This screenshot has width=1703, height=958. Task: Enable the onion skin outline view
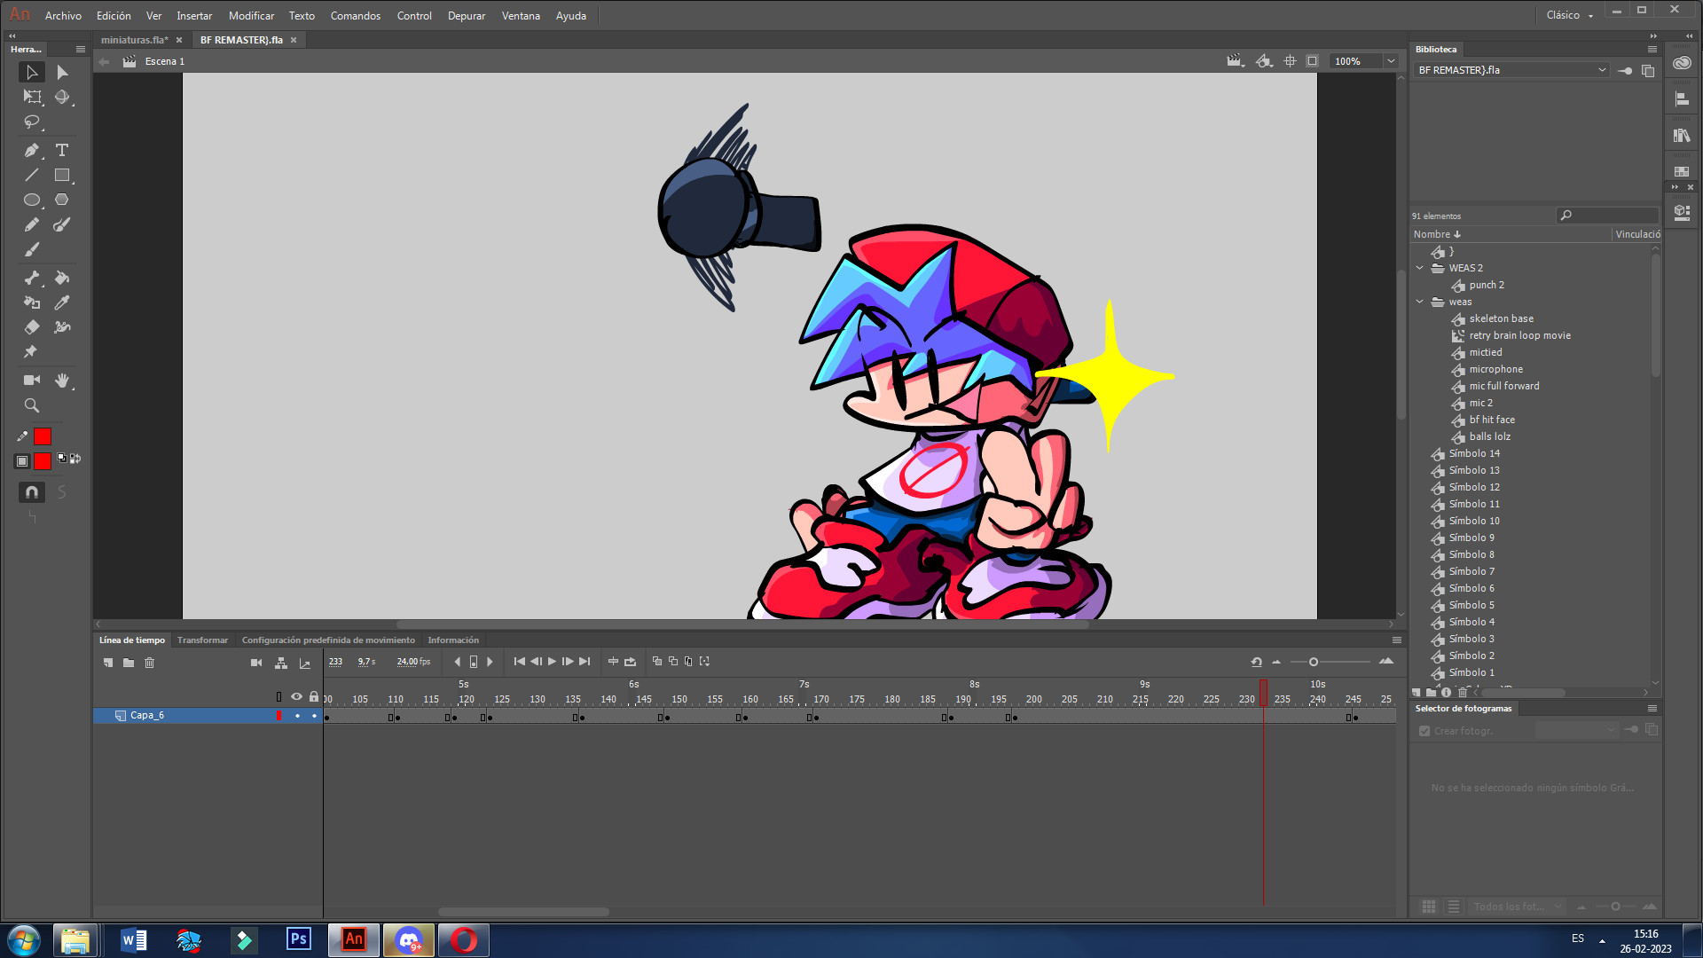click(x=672, y=662)
